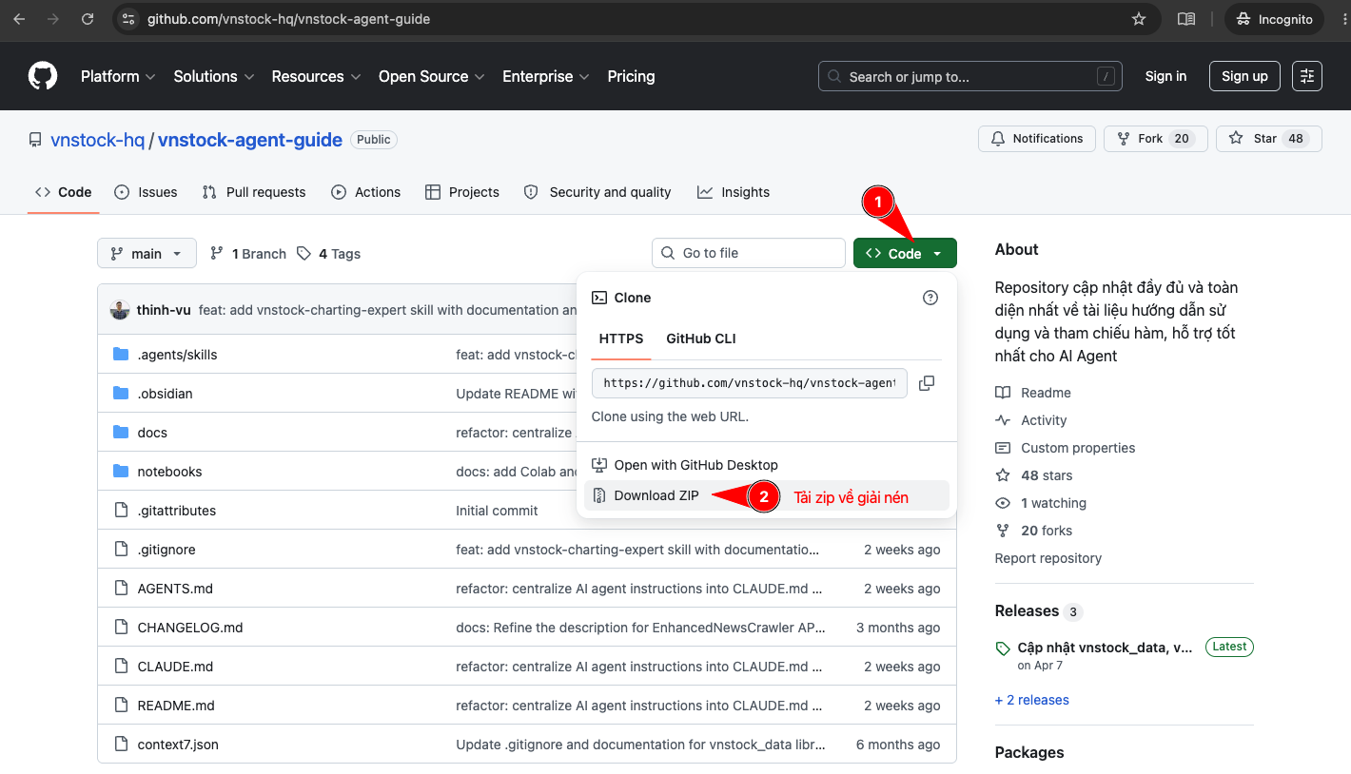Screen dimensions: 1351x774
Task: Toggle the green Code dropdown button
Action: point(905,253)
